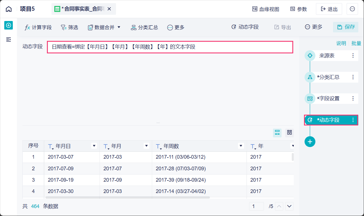This screenshot has height=216, width=364.
Task: Go to the home page icon
Action: 9,9
